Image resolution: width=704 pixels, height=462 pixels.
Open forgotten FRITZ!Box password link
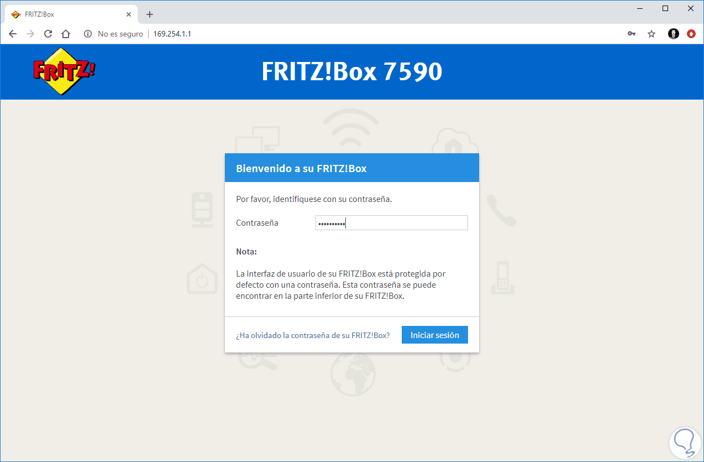[x=313, y=335]
